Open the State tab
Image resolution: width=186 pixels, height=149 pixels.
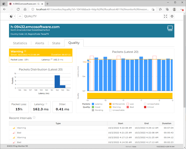56,43
